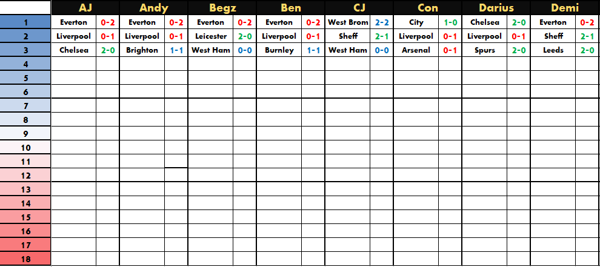The height and width of the screenshot is (267, 600).
Task: Click row number 12 label
Action: pyautogui.click(x=25, y=176)
